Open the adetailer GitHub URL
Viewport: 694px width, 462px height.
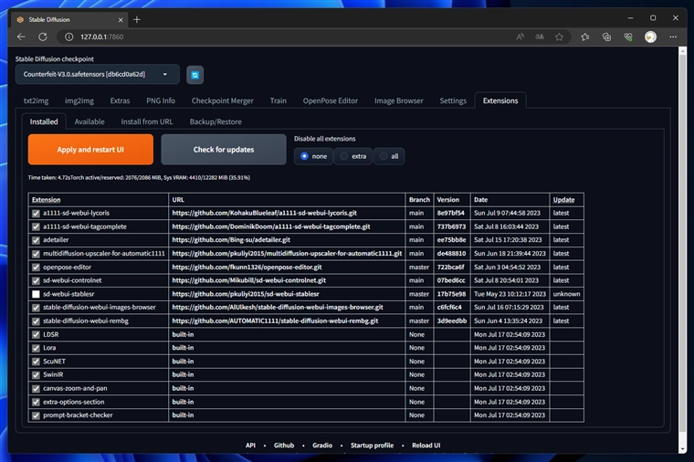(231, 240)
